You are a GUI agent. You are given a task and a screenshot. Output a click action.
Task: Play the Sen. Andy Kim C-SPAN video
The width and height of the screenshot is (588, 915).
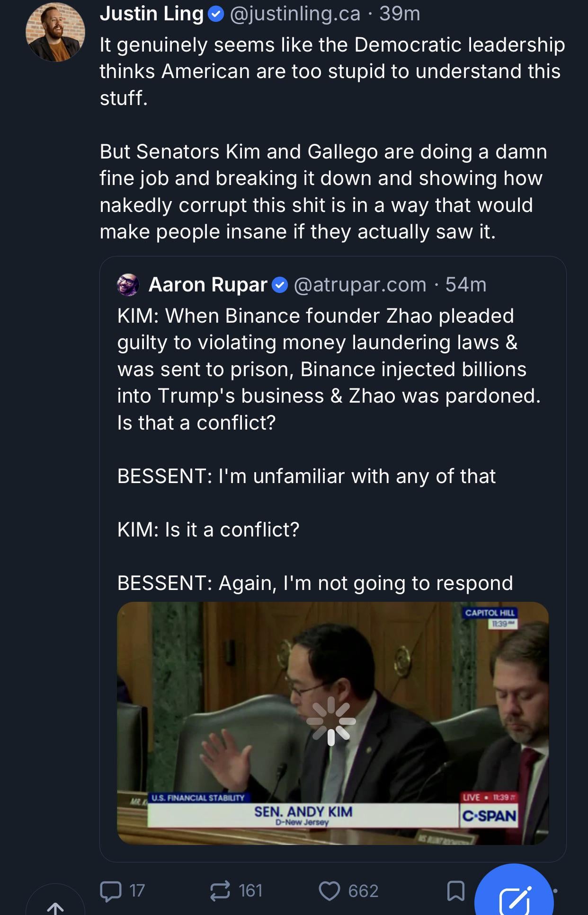(x=332, y=722)
